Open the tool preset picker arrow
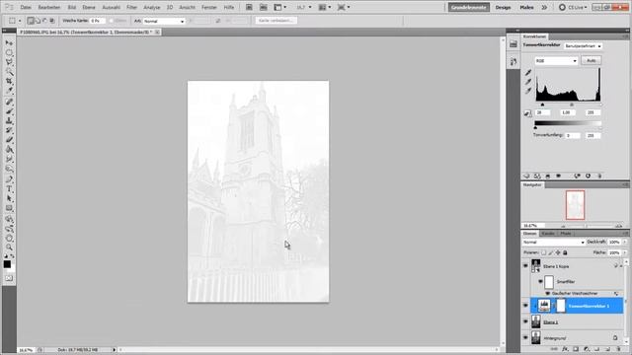This screenshot has height=355, width=632. click(20, 21)
